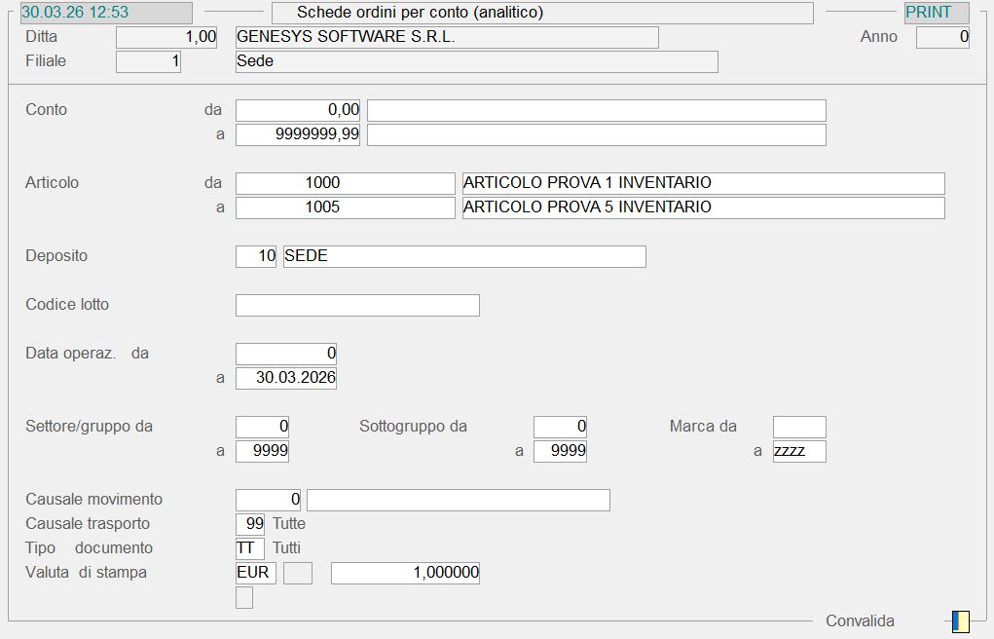Click the Anno field
The width and height of the screenshot is (994, 639).
[942, 37]
